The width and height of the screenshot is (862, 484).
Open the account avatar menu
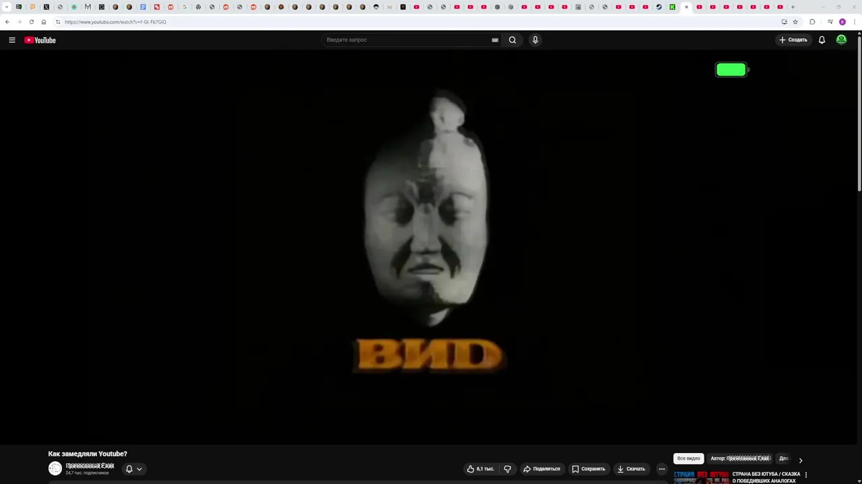[x=841, y=40]
